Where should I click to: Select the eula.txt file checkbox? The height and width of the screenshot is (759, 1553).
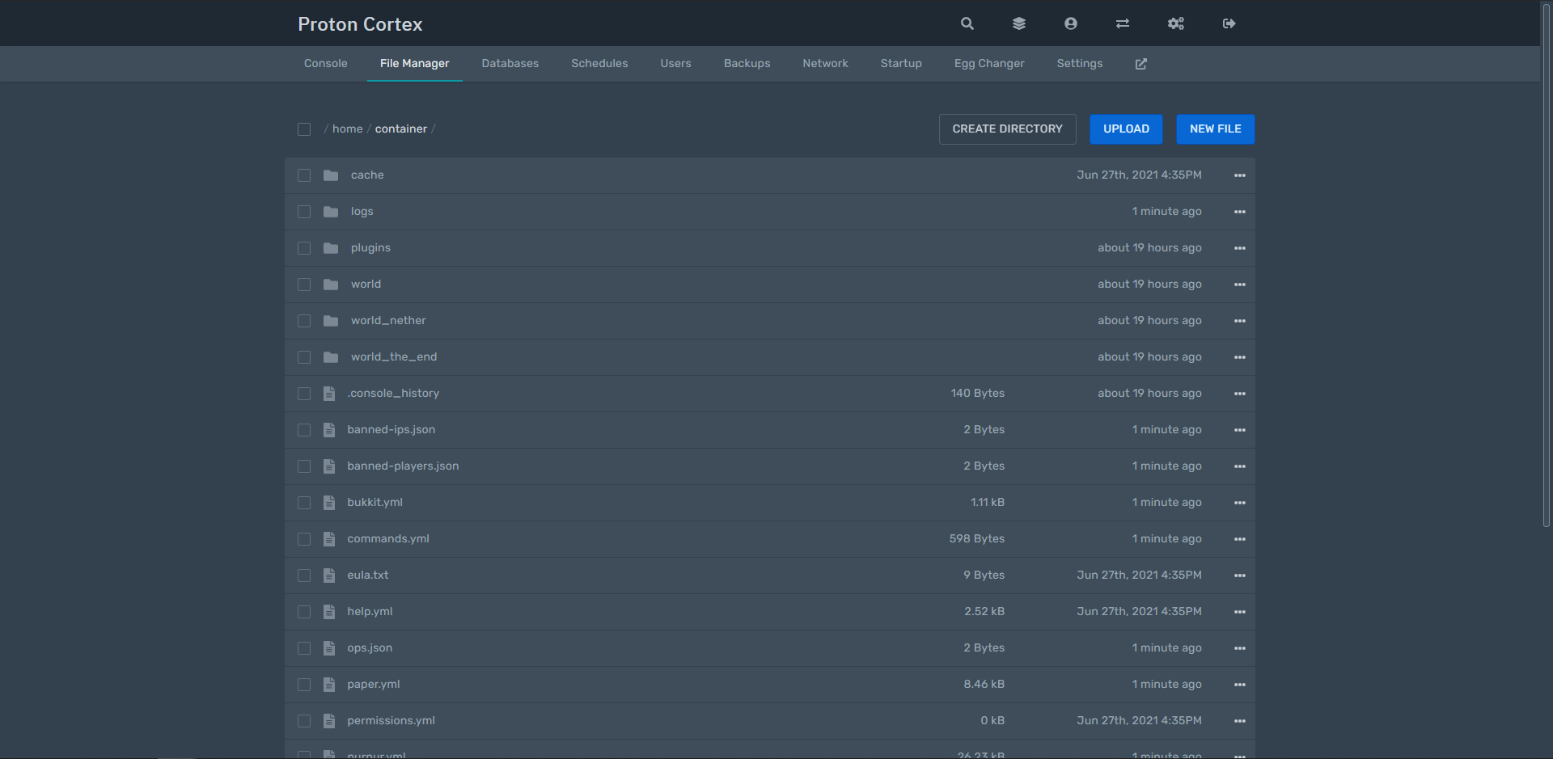304,576
